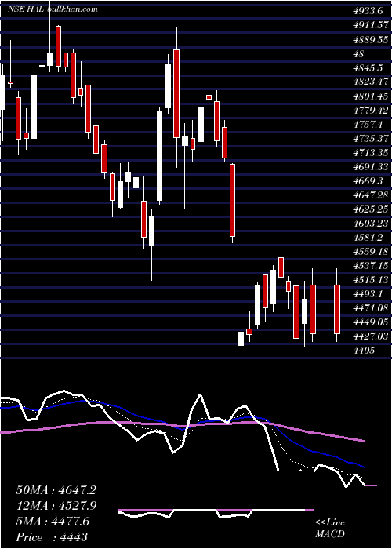The image size is (392, 549).
Task: Select the 4515.13 price level
Action: click(x=371, y=280)
